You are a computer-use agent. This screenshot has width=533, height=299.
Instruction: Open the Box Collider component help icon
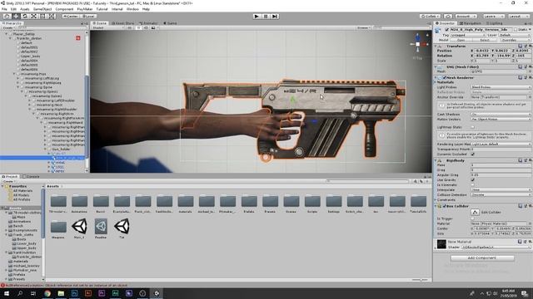click(x=520, y=206)
